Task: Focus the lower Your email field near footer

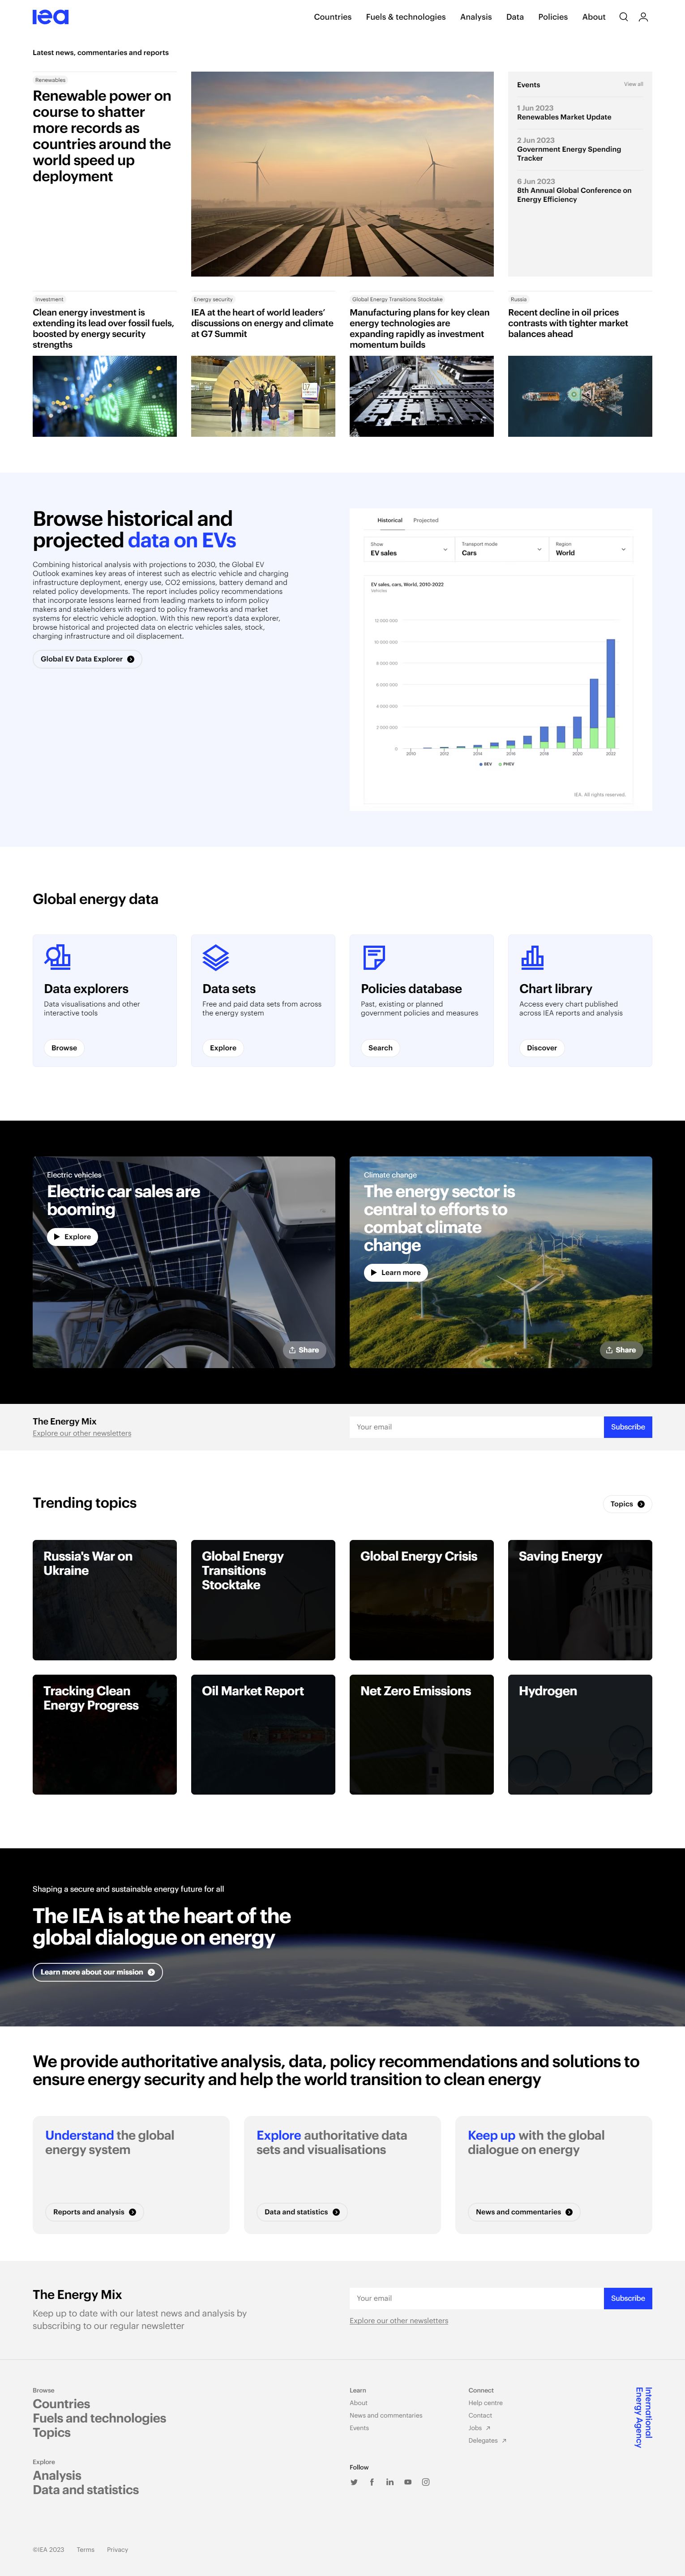Action: [477, 2298]
